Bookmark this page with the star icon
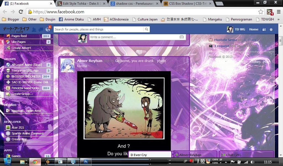The width and height of the screenshot is (283, 166). point(261,12)
